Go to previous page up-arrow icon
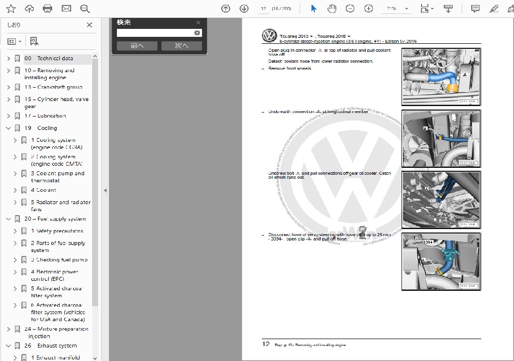514x361 pixels. [x=225, y=9]
